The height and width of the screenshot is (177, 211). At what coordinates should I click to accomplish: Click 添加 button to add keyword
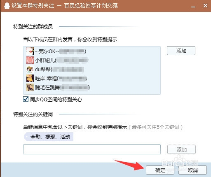[181, 149]
